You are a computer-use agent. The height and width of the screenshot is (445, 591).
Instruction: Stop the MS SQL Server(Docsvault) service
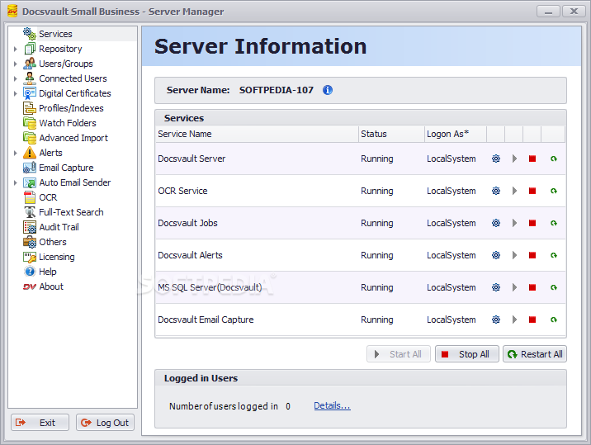coord(532,287)
